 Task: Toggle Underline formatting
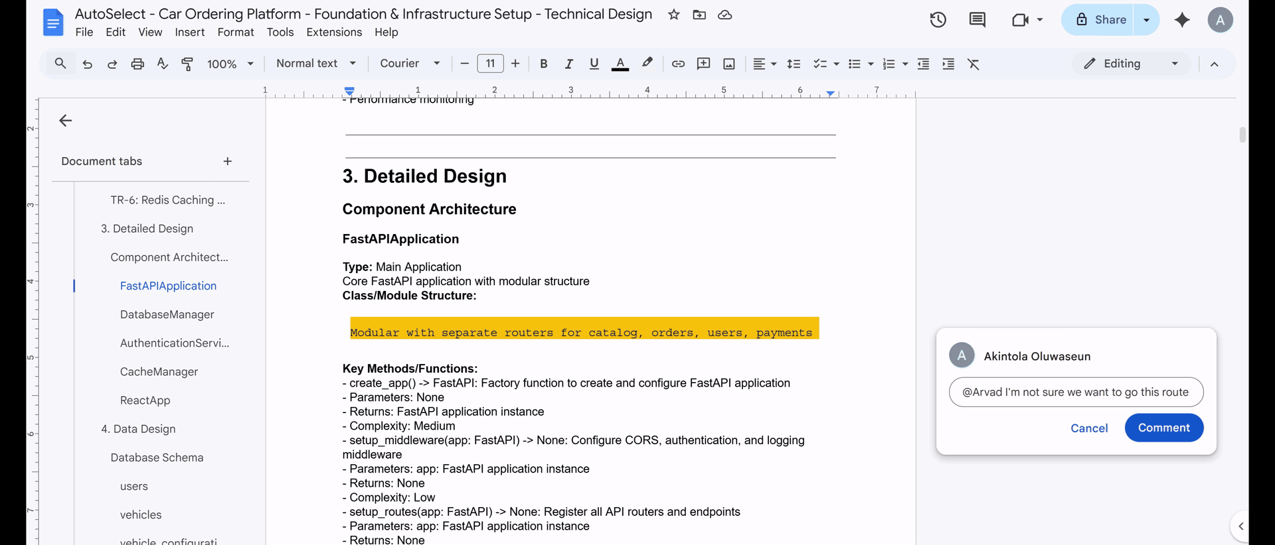594,64
